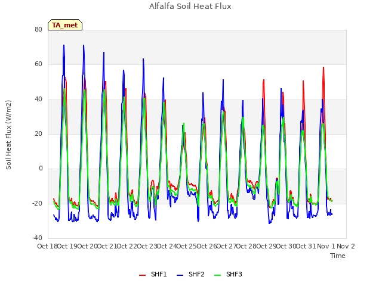Click the -40 y-axis tick label
Image resolution: width=382 pixels, height=286 pixels.
pos(37,238)
